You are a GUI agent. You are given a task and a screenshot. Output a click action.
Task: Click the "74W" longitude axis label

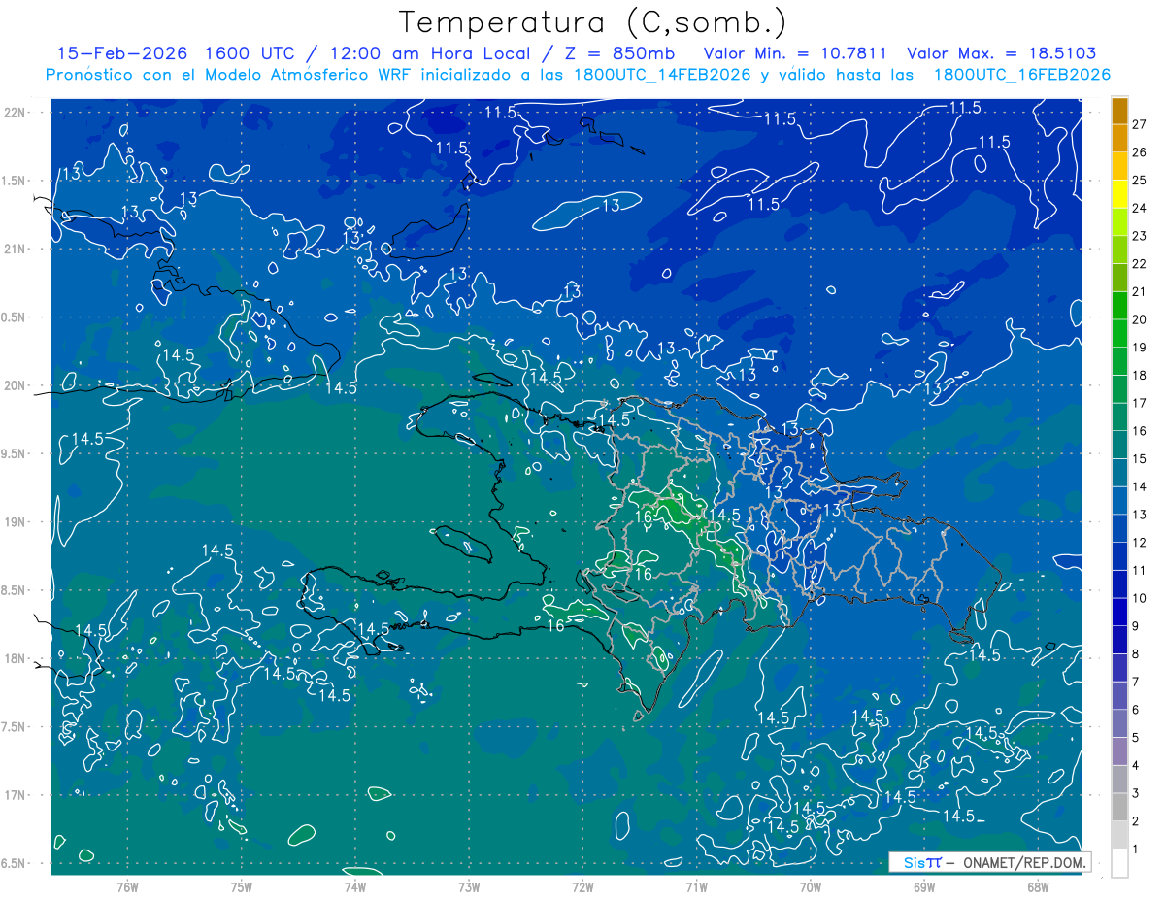point(354,887)
